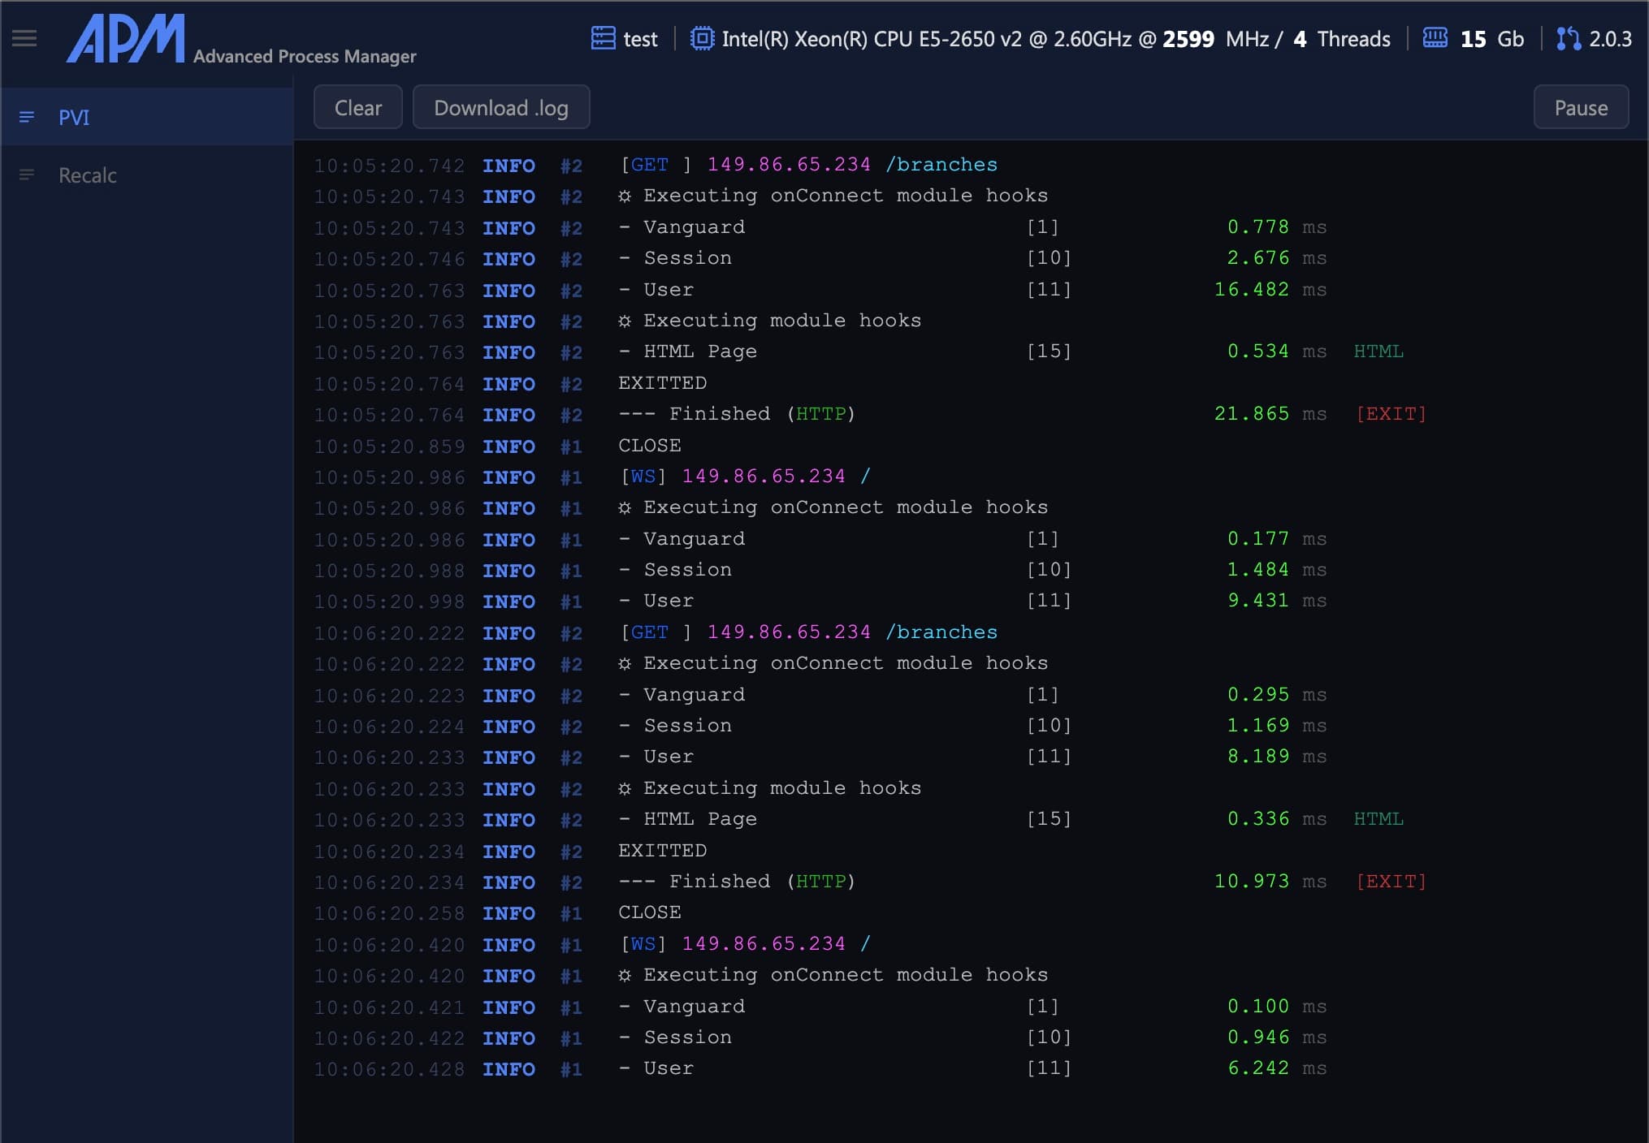Click the 0.946 ms Session timing
Screen dimensions: 1649x1143
(1276, 1037)
